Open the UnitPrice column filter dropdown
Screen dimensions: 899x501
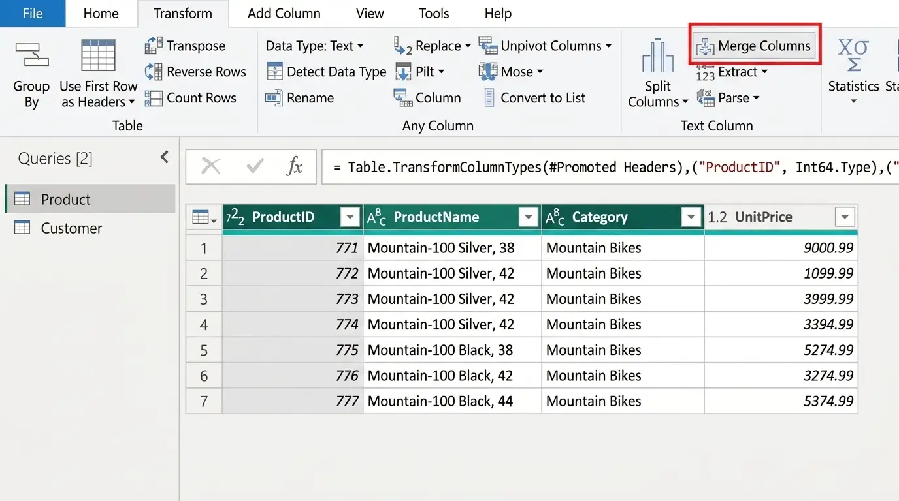tap(845, 217)
